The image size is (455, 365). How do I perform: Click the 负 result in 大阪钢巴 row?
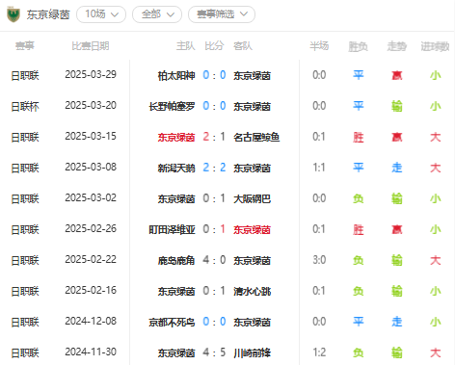click(358, 198)
